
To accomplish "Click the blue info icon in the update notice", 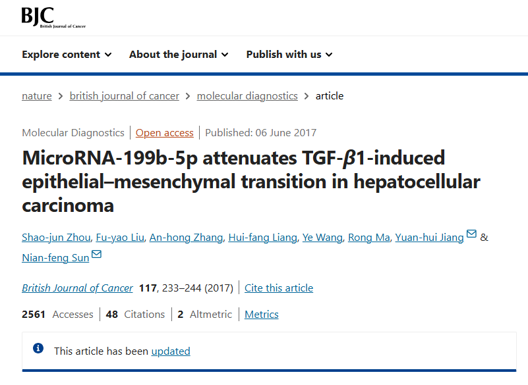I will 38,348.
